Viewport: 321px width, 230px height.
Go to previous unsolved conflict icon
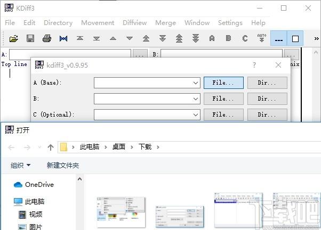pos(179,38)
